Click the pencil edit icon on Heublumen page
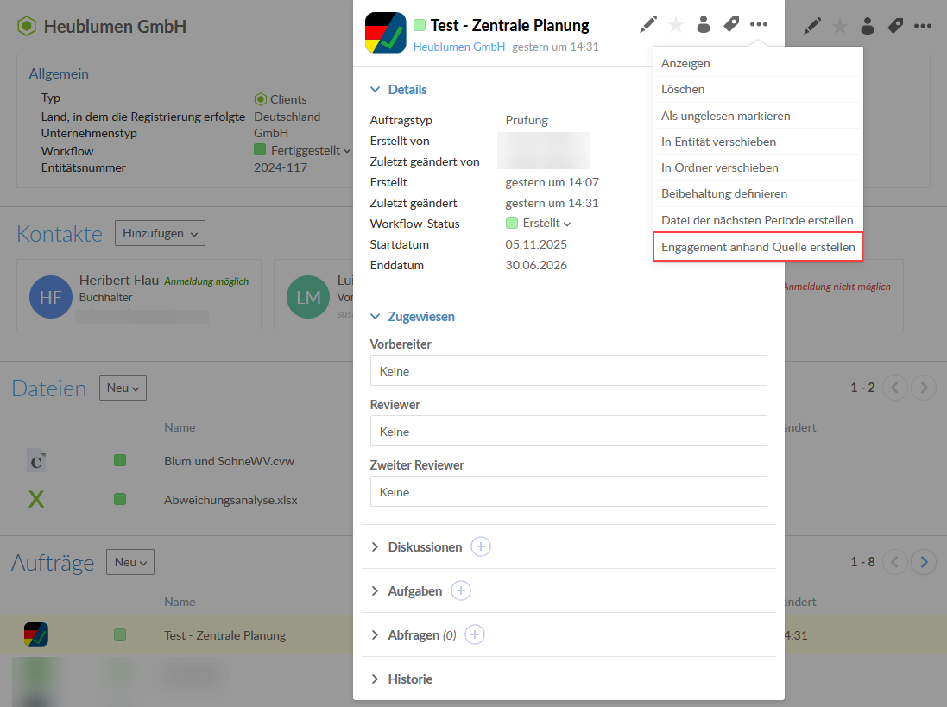Screen dimensions: 947x707 [x=812, y=26]
